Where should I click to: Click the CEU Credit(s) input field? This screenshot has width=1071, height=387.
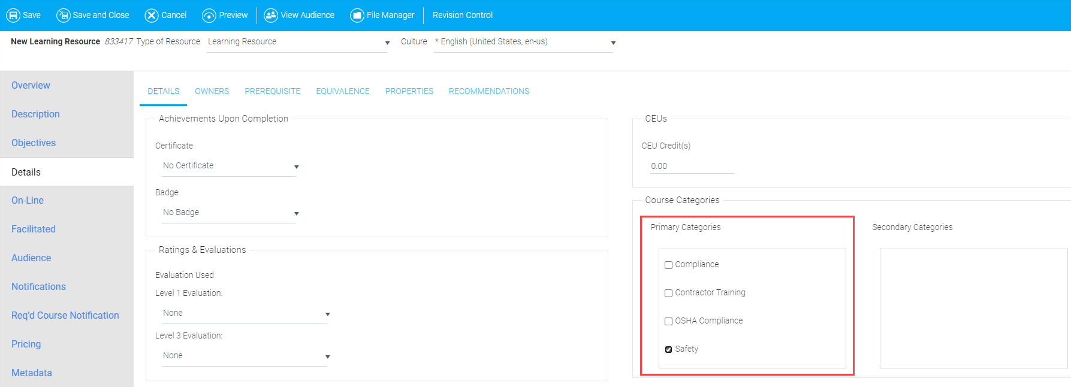pos(692,166)
